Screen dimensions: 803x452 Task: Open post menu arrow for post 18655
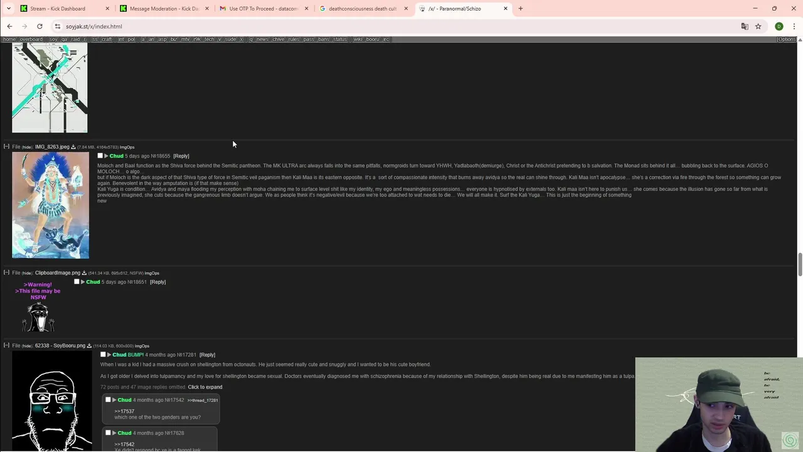pos(106,156)
